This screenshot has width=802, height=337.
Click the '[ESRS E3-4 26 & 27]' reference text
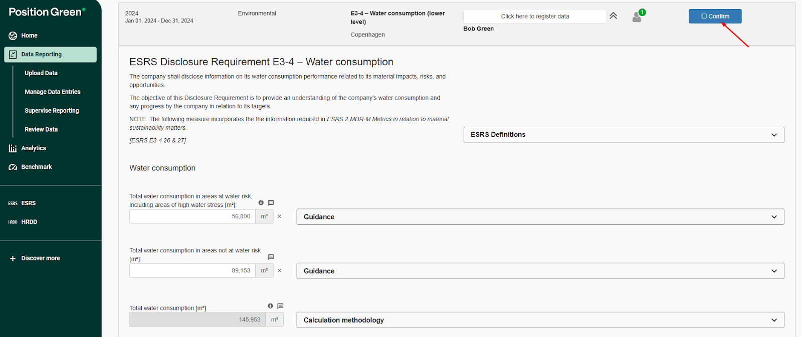tap(157, 141)
